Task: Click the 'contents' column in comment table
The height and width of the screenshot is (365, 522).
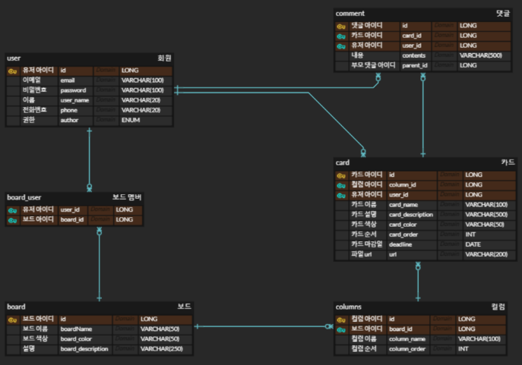Action: tap(414, 55)
